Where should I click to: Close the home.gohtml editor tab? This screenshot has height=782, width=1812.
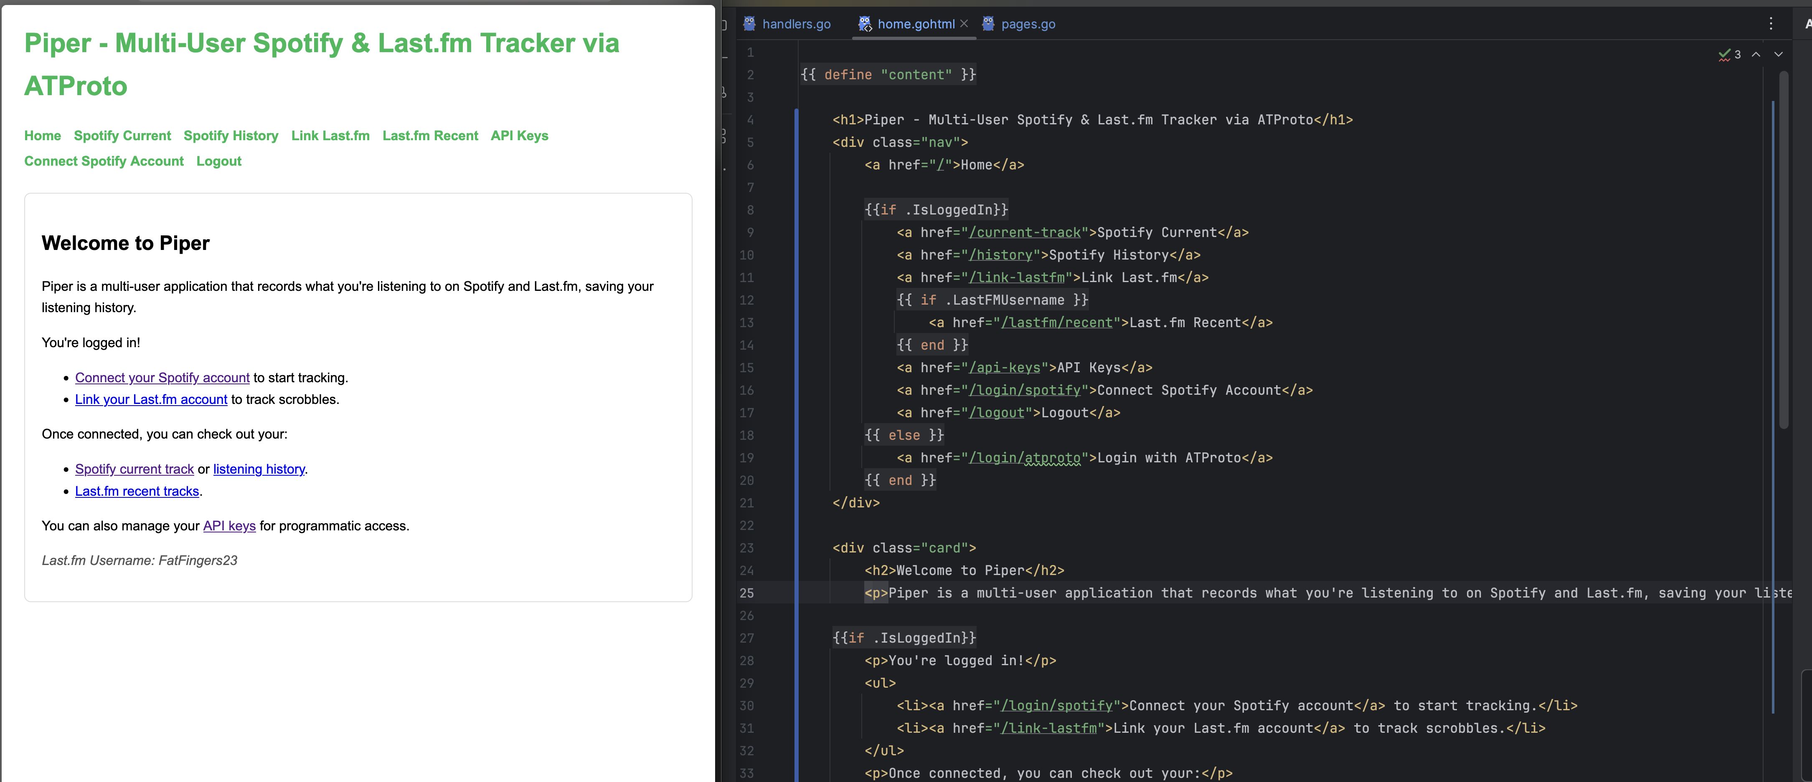click(964, 24)
